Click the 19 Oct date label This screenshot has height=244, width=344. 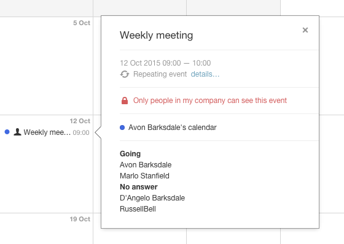coord(80,219)
